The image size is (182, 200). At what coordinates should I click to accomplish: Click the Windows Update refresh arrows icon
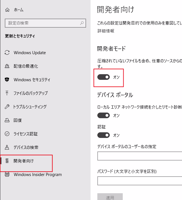[x=7, y=52]
